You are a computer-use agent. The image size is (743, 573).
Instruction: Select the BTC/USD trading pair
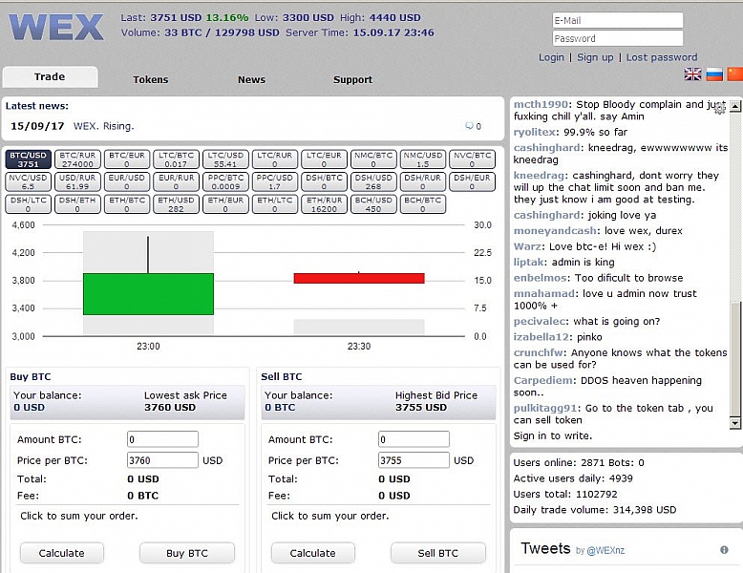29,159
